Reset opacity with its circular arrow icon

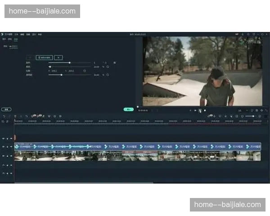click(x=108, y=75)
